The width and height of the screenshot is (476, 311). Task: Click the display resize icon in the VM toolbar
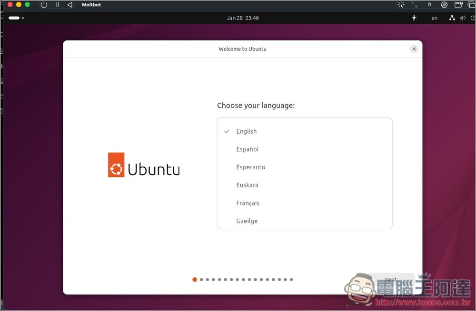(x=414, y=5)
